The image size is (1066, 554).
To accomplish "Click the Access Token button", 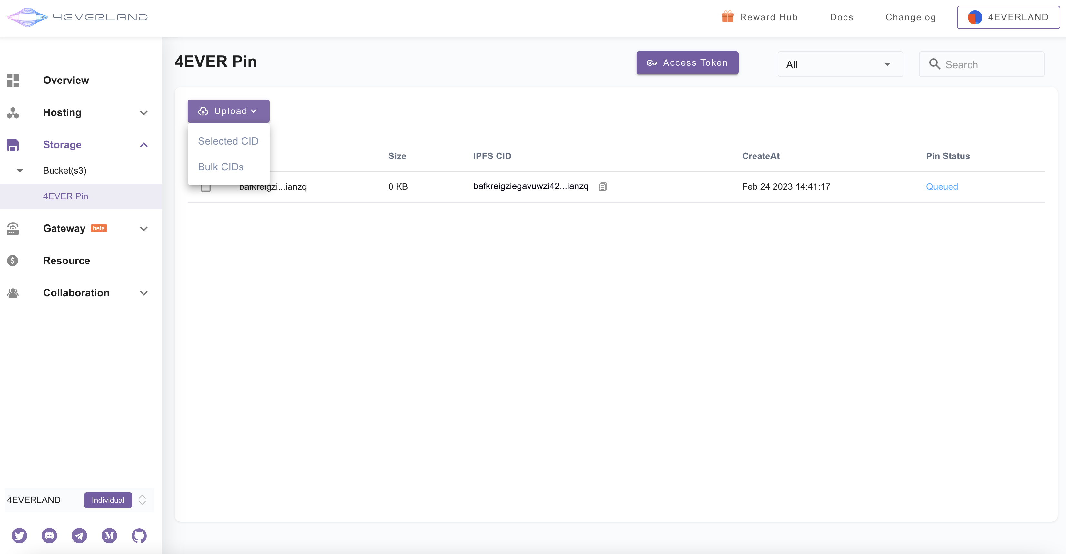I will [x=687, y=63].
